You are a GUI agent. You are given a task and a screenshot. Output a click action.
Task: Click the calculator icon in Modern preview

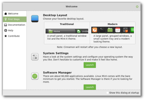pyautogui.click(x=125, y=30)
